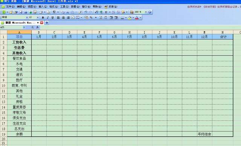This screenshot has width=241, height=146.
Task: Click the Print icon in toolbar
Action: [41, 12]
